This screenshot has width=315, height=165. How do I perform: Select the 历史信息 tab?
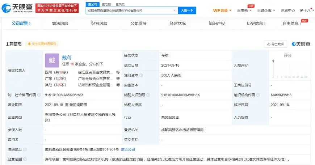tap(256, 24)
